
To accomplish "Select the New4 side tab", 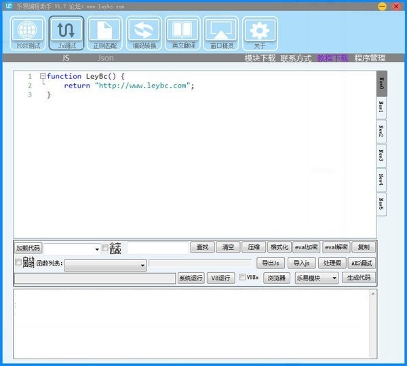I will point(381,180).
